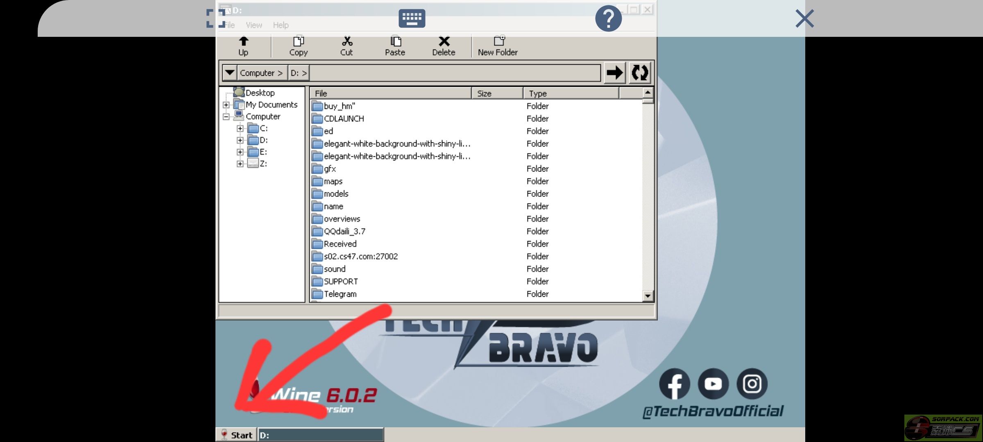Open the on-screen keyboard icon
The image size is (983, 442).
tap(412, 18)
